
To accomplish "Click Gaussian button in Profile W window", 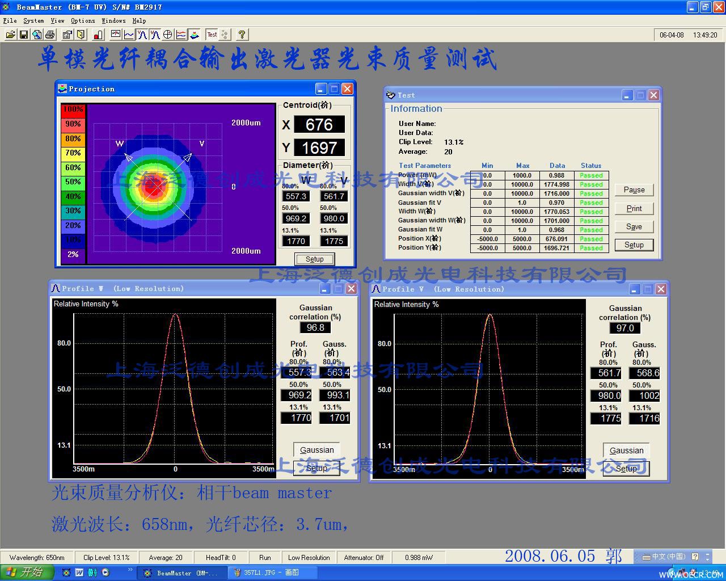I will pyautogui.click(x=316, y=450).
